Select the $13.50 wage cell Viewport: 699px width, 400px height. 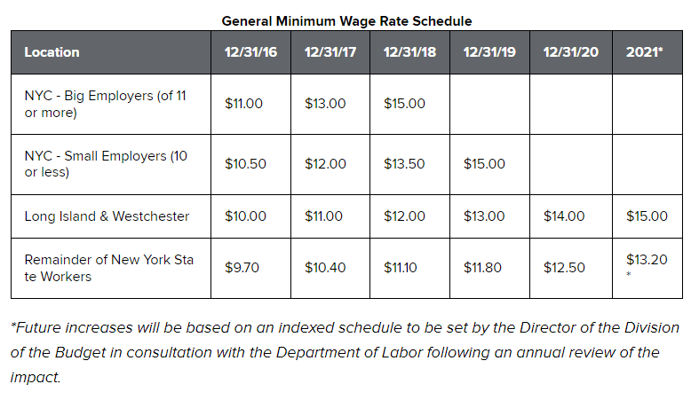pos(404,164)
